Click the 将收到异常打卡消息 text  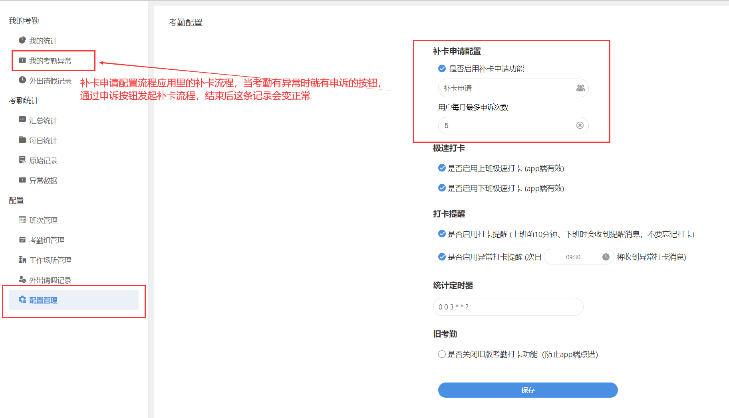coord(651,257)
